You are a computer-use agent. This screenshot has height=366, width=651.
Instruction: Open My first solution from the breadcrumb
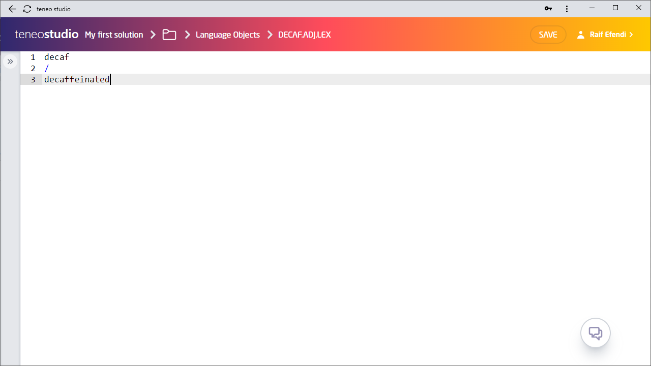[x=114, y=35]
